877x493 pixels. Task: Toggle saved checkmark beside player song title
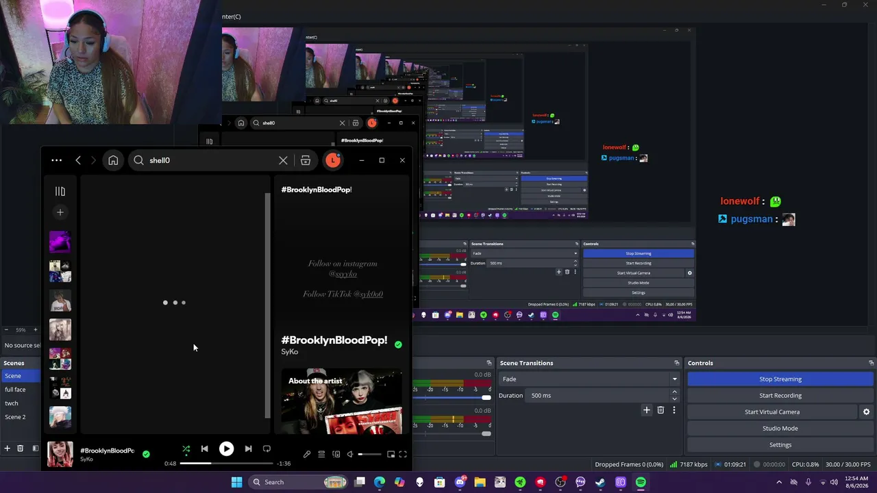146,454
